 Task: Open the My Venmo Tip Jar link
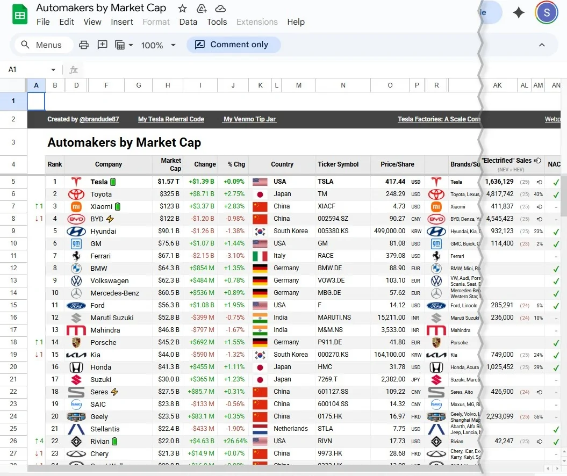(249, 119)
